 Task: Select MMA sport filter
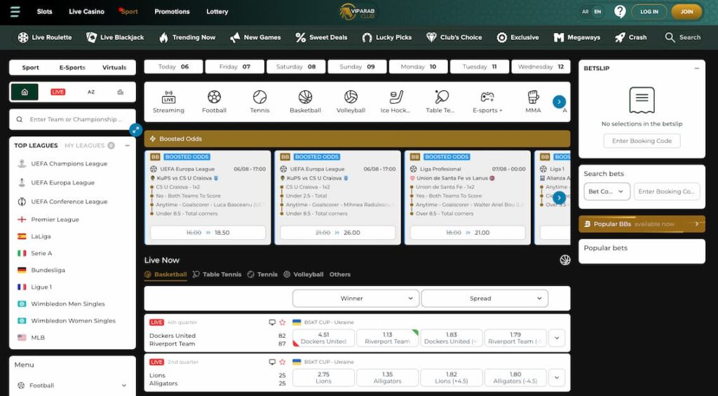(x=533, y=102)
